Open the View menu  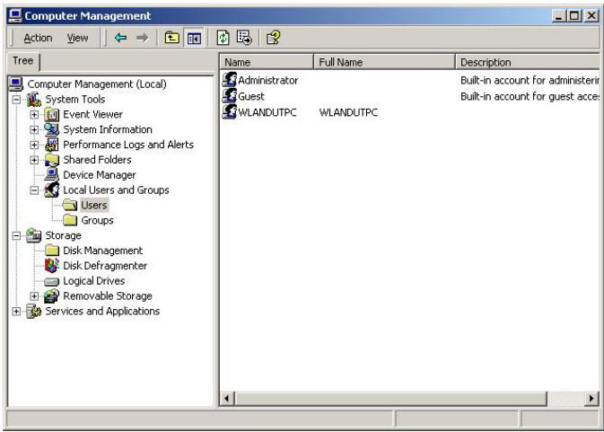pyautogui.click(x=77, y=38)
